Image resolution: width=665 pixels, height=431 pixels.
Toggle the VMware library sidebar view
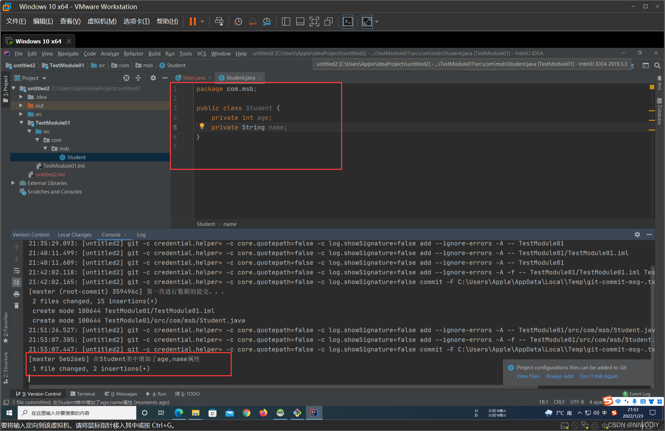(286, 21)
